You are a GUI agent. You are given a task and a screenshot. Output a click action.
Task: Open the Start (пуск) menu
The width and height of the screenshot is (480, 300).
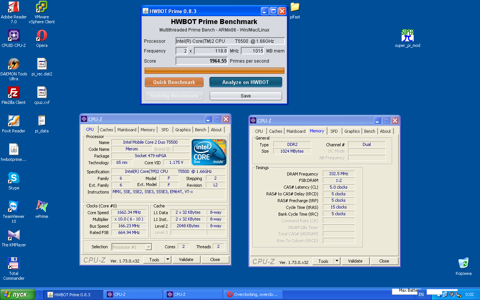(18, 294)
